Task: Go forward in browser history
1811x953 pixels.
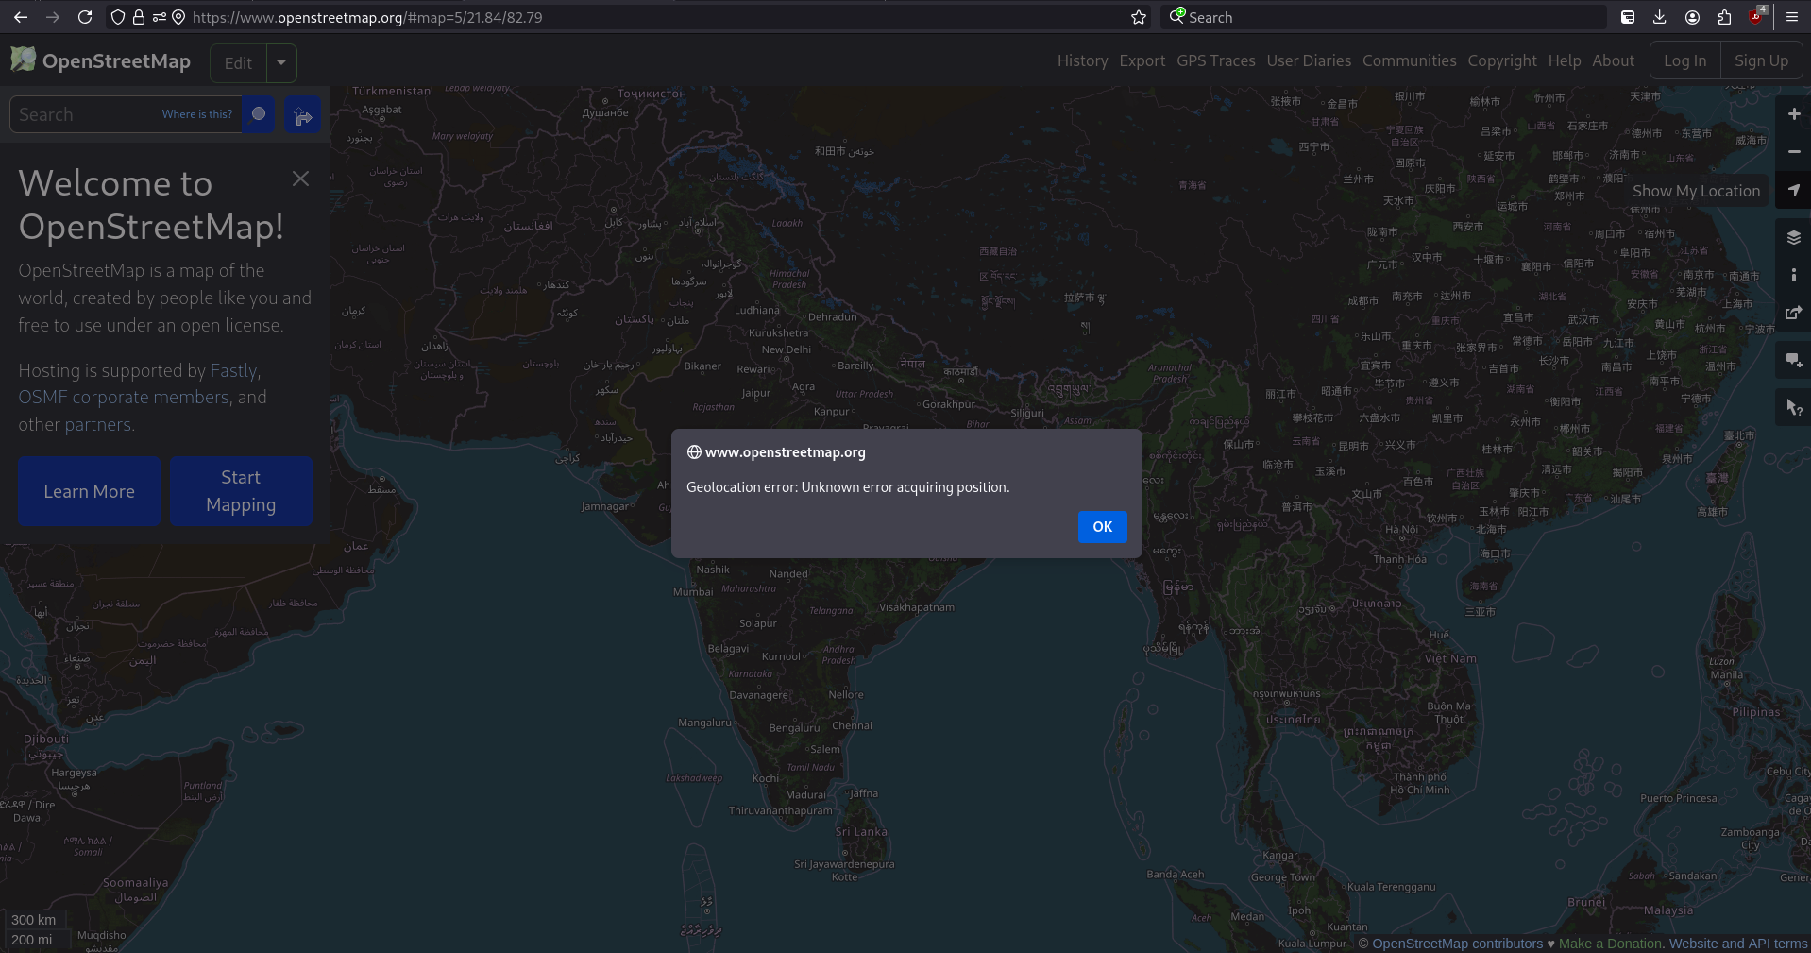Action: [53, 17]
